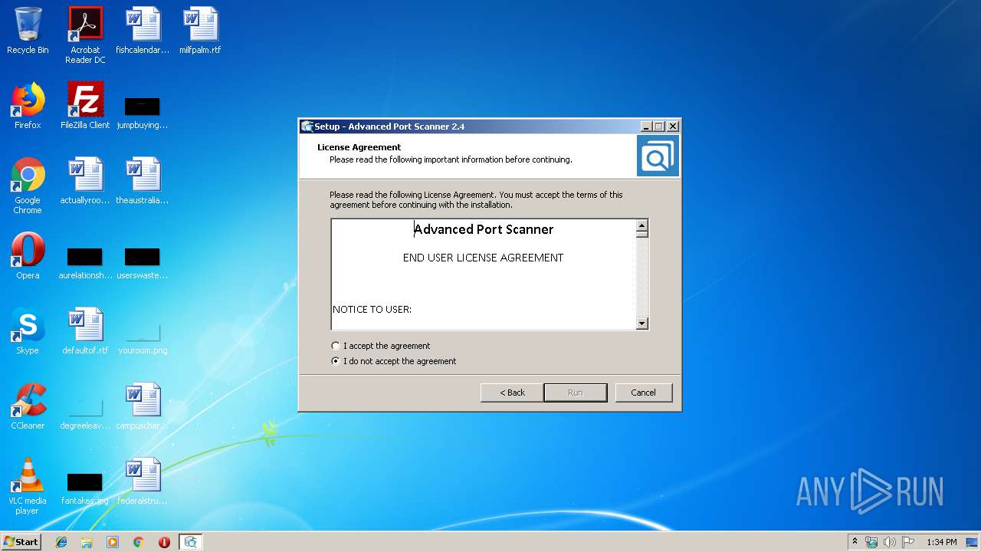Open the Start menu
981x552 pixels.
pyautogui.click(x=21, y=542)
